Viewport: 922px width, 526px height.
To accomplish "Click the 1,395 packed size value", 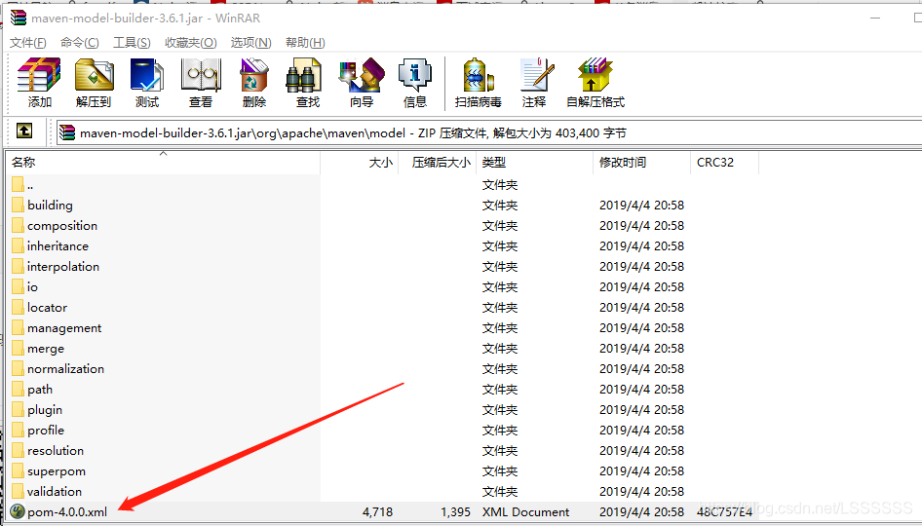I will [x=455, y=512].
